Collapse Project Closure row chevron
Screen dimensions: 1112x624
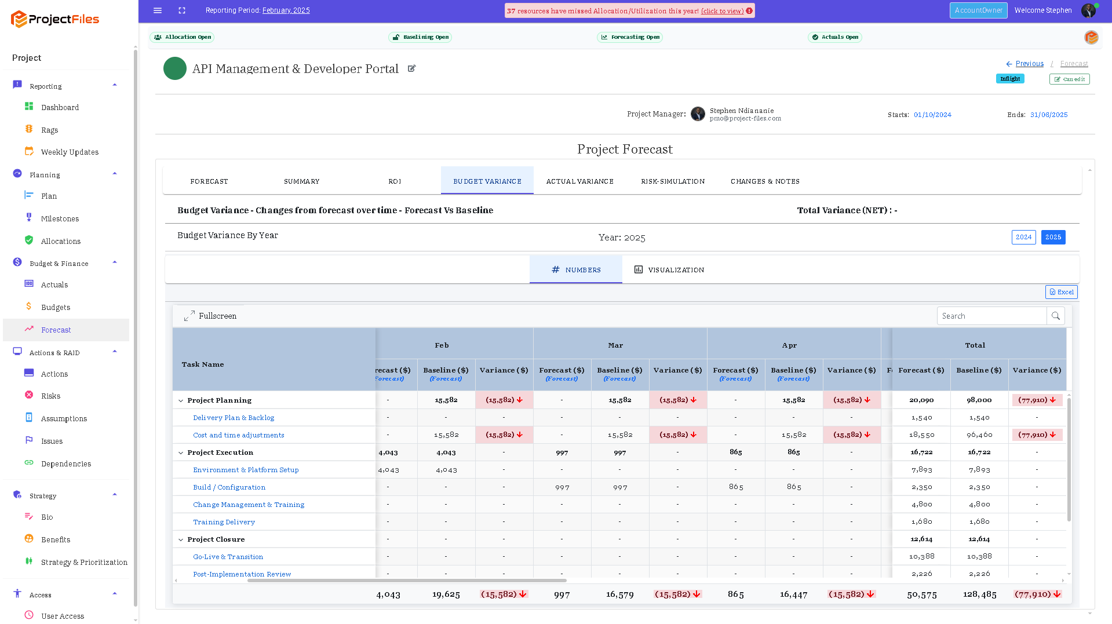coord(181,539)
